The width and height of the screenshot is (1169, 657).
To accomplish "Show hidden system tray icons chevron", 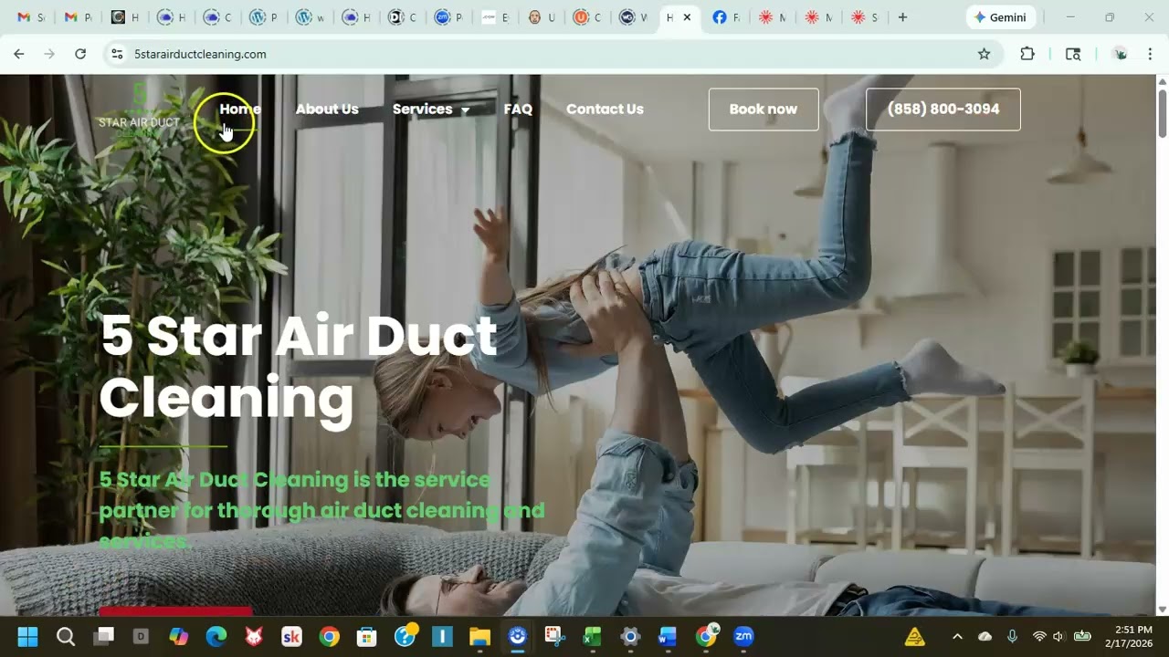I will point(957,636).
